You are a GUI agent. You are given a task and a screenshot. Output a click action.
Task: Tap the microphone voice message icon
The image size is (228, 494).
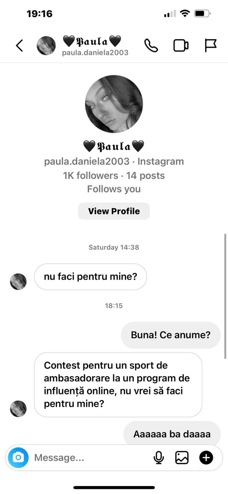(159, 458)
